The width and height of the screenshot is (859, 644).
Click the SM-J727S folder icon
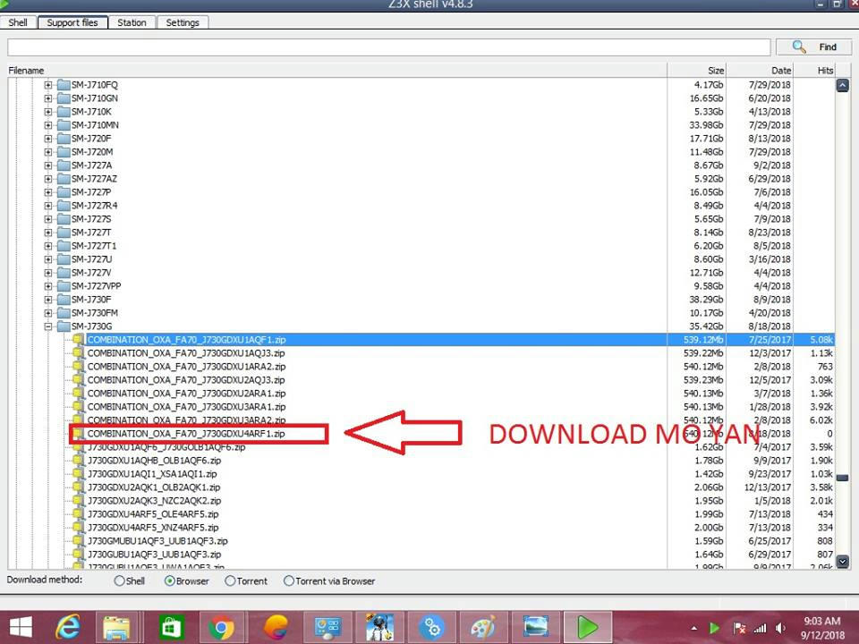coord(64,219)
